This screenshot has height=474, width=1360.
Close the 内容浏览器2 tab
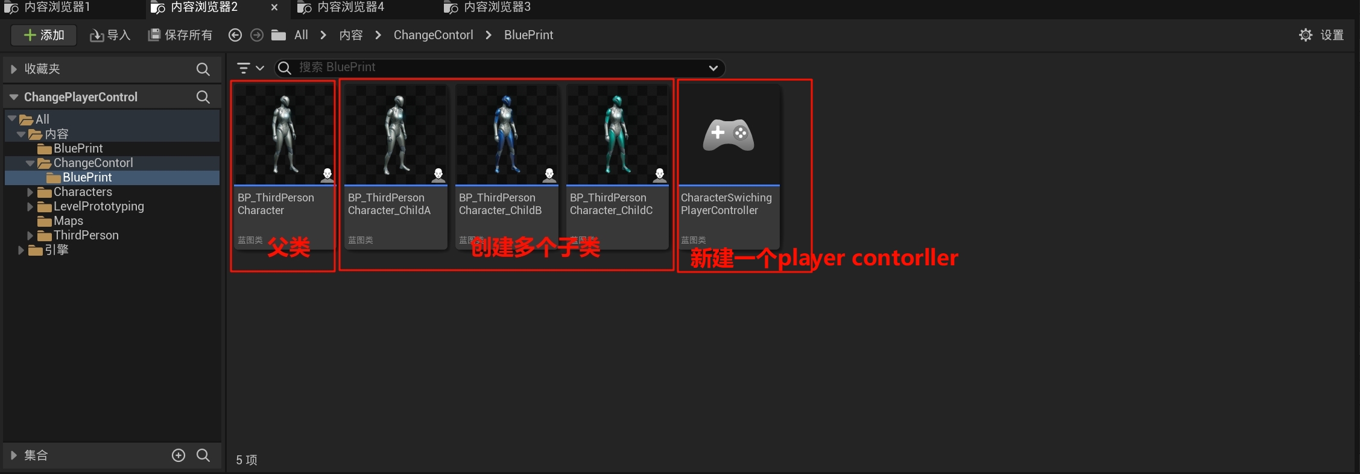tap(274, 7)
